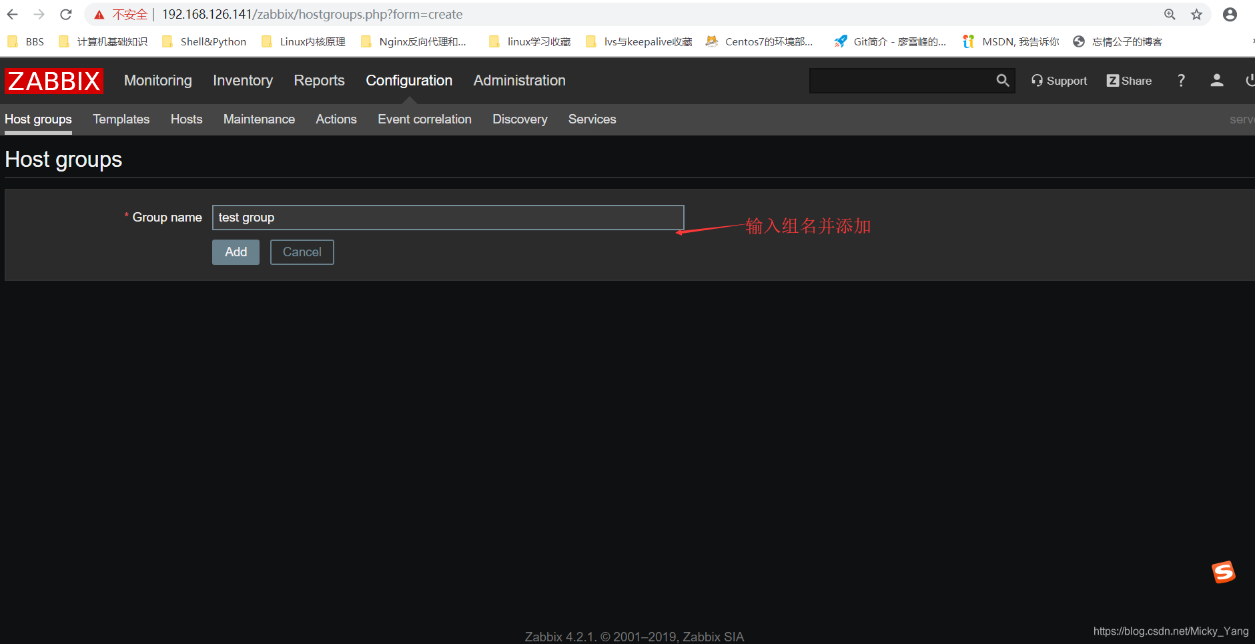Click the ZABBIX logo
The height and width of the screenshot is (644, 1255).
[x=54, y=81]
